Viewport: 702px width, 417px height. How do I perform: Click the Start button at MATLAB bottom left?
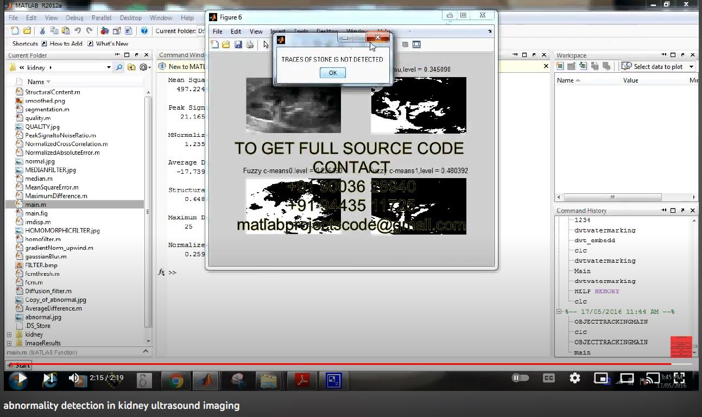pos(19,365)
